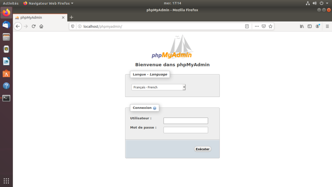Open a new tab with the plus button

pos(71,18)
